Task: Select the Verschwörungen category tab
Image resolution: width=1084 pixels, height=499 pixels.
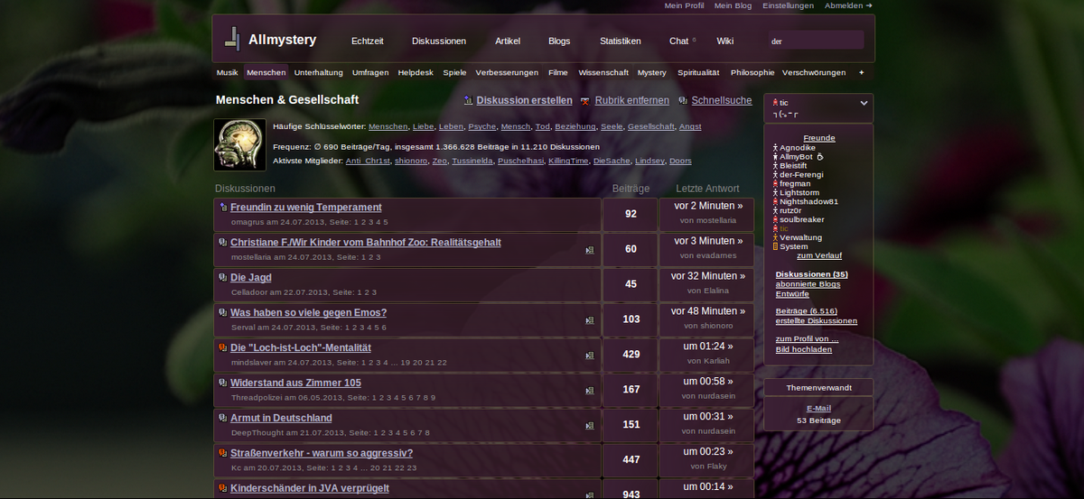Action: 814,72
